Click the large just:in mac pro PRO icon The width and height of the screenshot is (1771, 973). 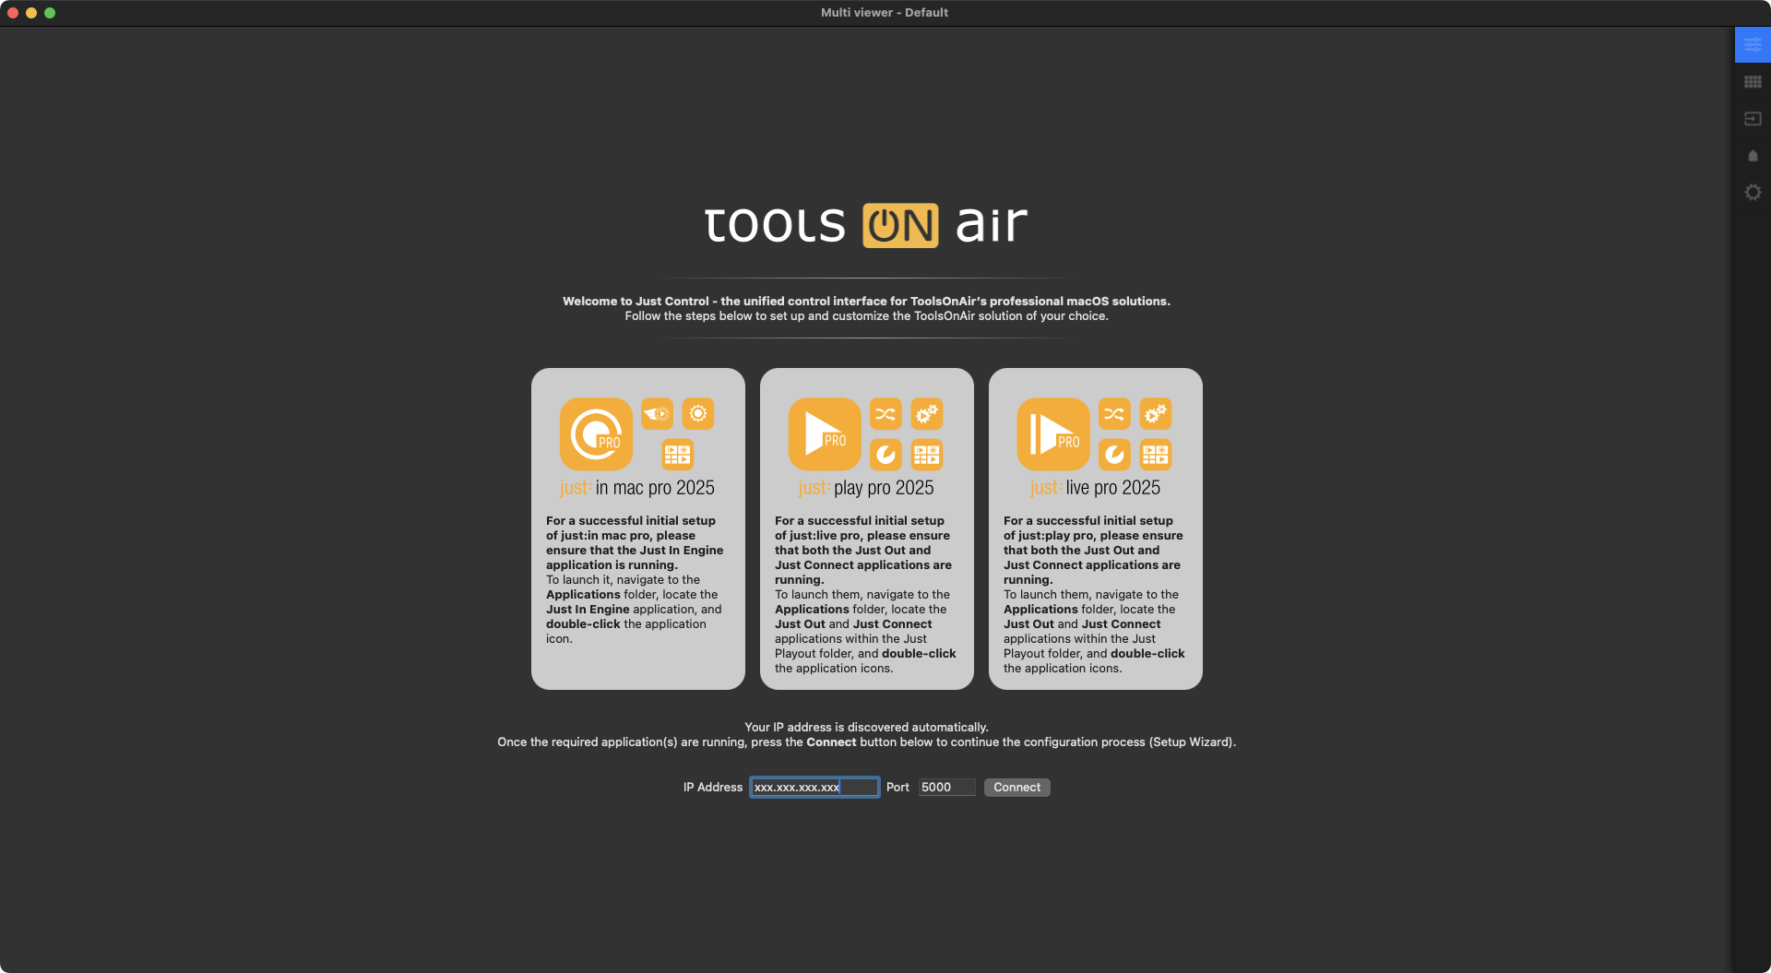(596, 434)
